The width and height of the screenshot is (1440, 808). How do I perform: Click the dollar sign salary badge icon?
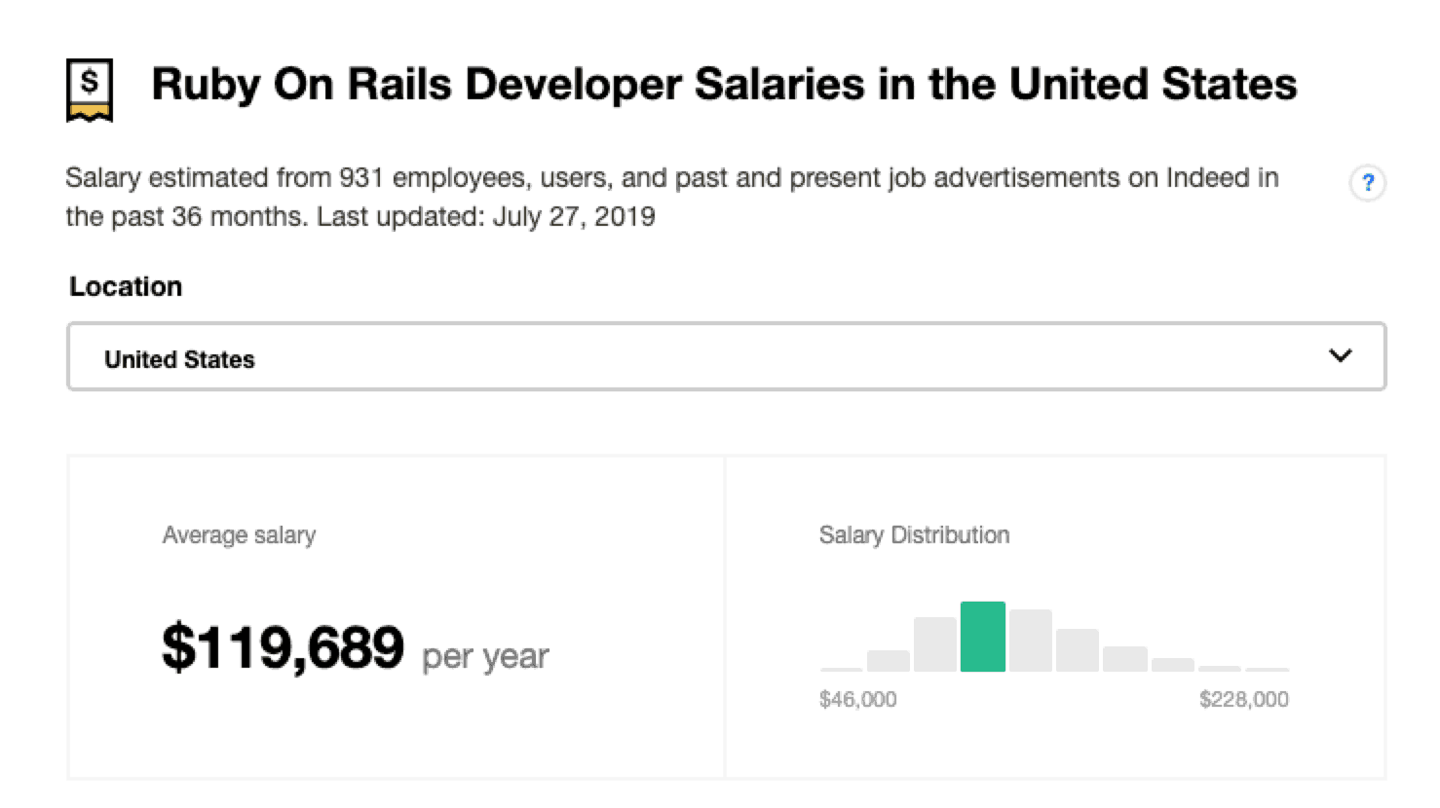point(89,90)
